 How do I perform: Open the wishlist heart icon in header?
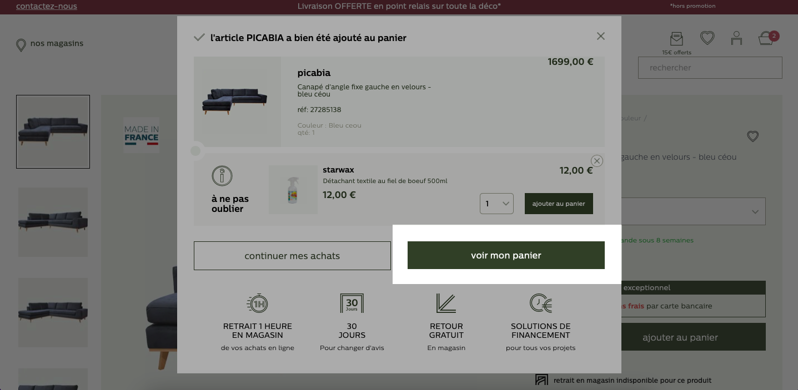pos(707,38)
